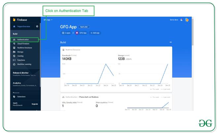Open project settings gear icon
This screenshot has height=134, width=218.
pyautogui.click(x=37, y=26)
